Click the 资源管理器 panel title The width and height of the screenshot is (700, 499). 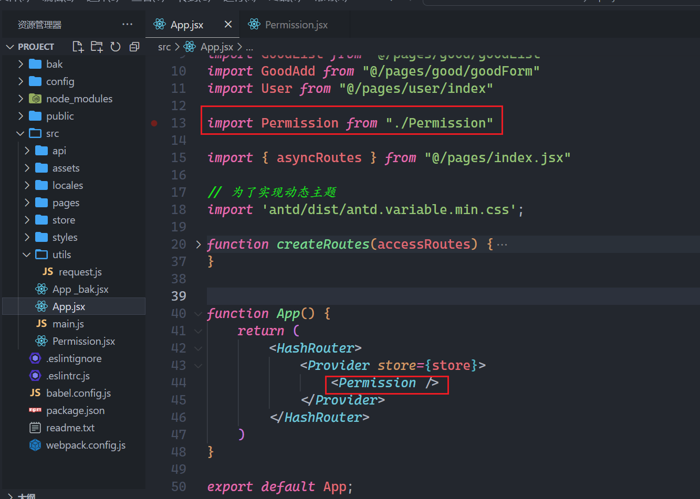click(39, 25)
